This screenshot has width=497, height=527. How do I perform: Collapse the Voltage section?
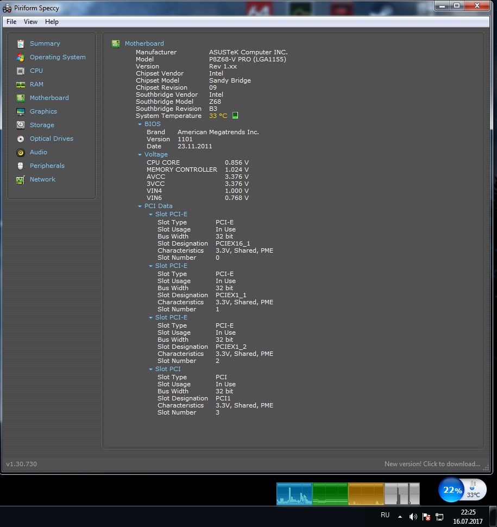click(x=140, y=155)
